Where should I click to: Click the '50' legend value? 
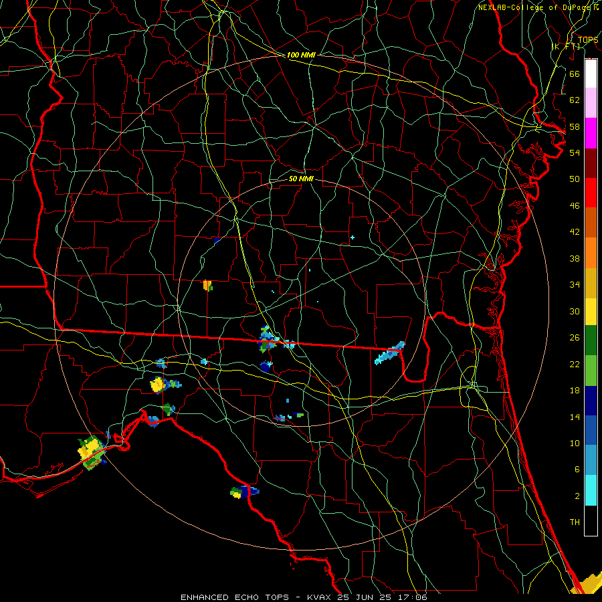point(575,179)
